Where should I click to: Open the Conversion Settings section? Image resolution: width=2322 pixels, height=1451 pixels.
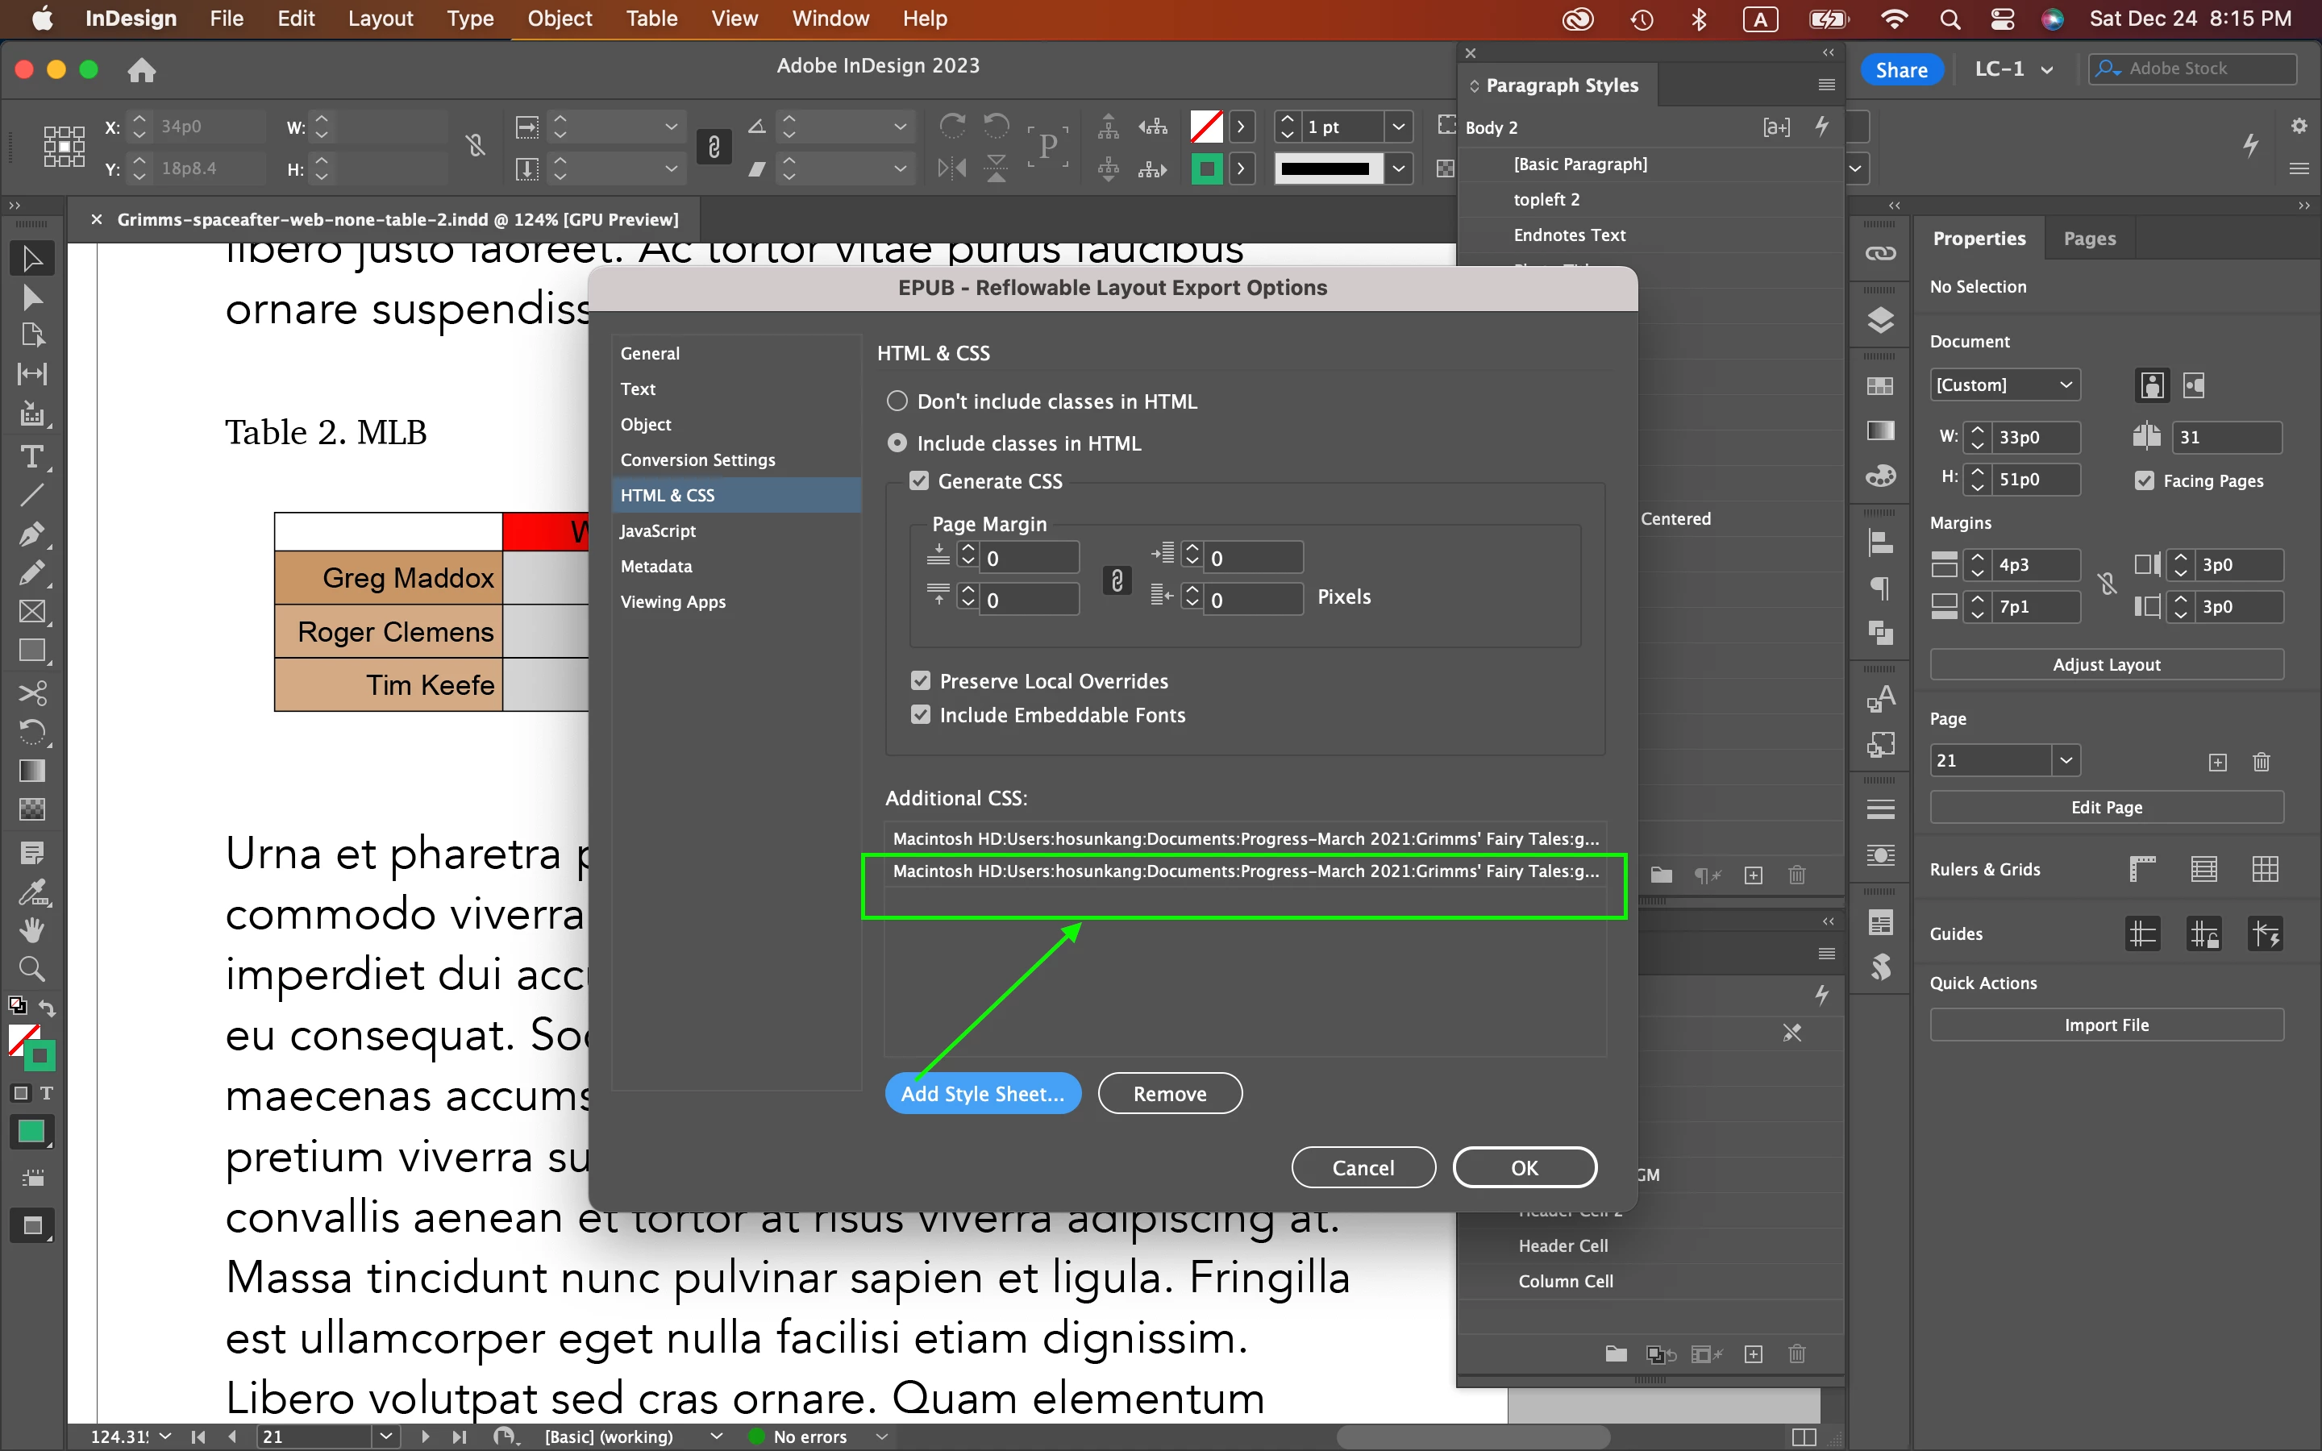pos(697,459)
